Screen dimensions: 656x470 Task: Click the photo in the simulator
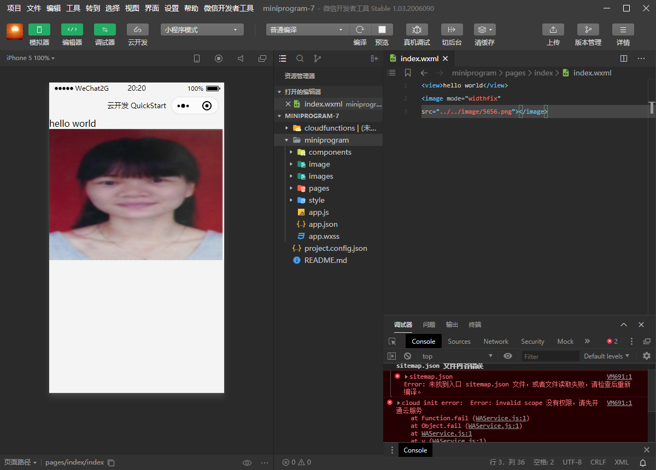click(136, 195)
